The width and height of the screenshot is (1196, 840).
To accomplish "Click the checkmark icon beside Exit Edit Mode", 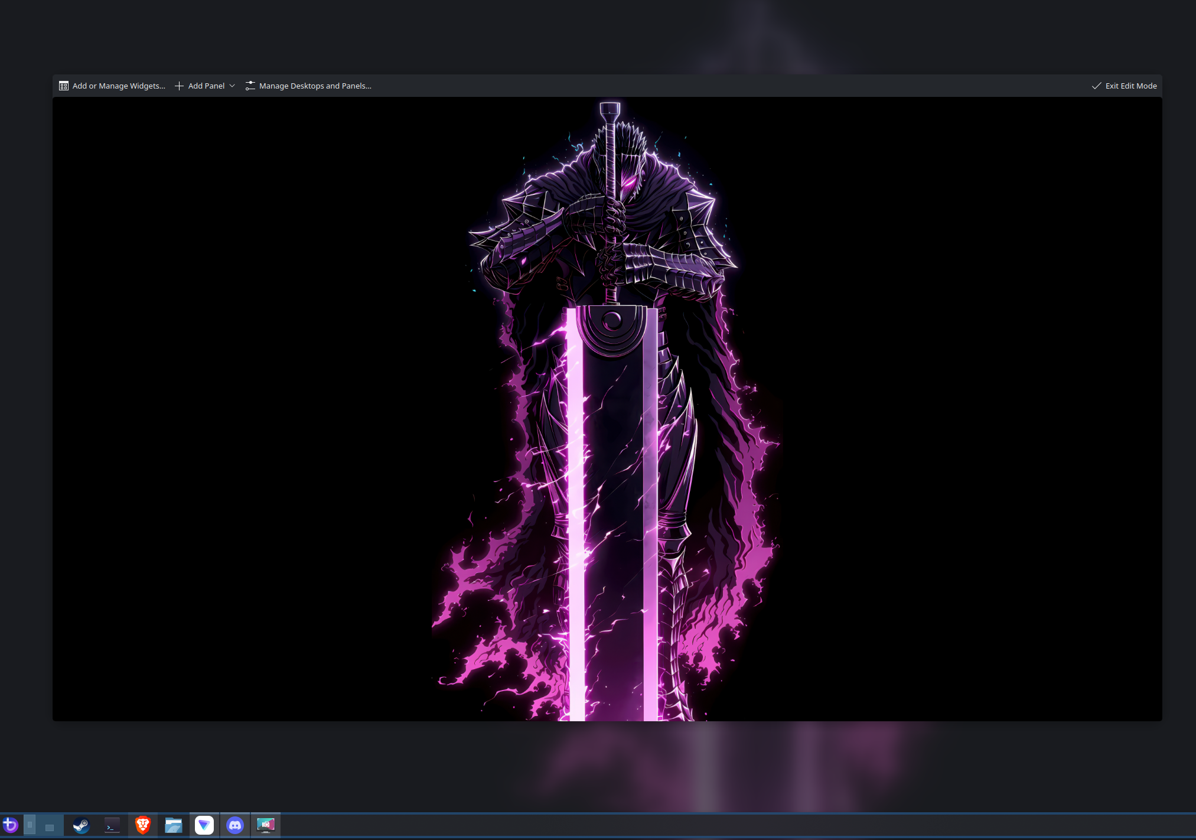I will [x=1096, y=86].
